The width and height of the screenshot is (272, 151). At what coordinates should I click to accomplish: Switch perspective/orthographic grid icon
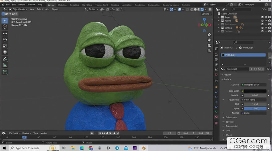pyautogui.click(x=209, y=51)
